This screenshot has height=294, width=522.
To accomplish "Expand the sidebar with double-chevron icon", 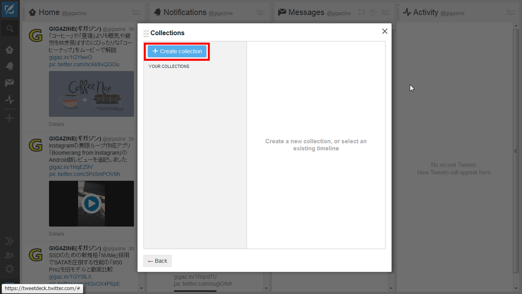I will click(9, 241).
